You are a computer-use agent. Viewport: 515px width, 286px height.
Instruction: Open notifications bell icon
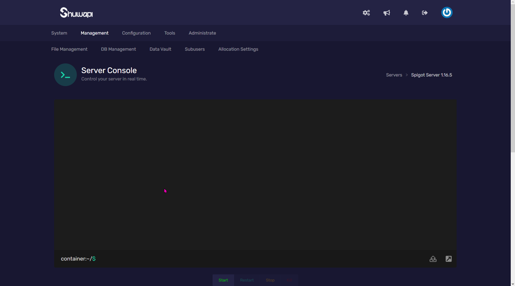point(406,13)
